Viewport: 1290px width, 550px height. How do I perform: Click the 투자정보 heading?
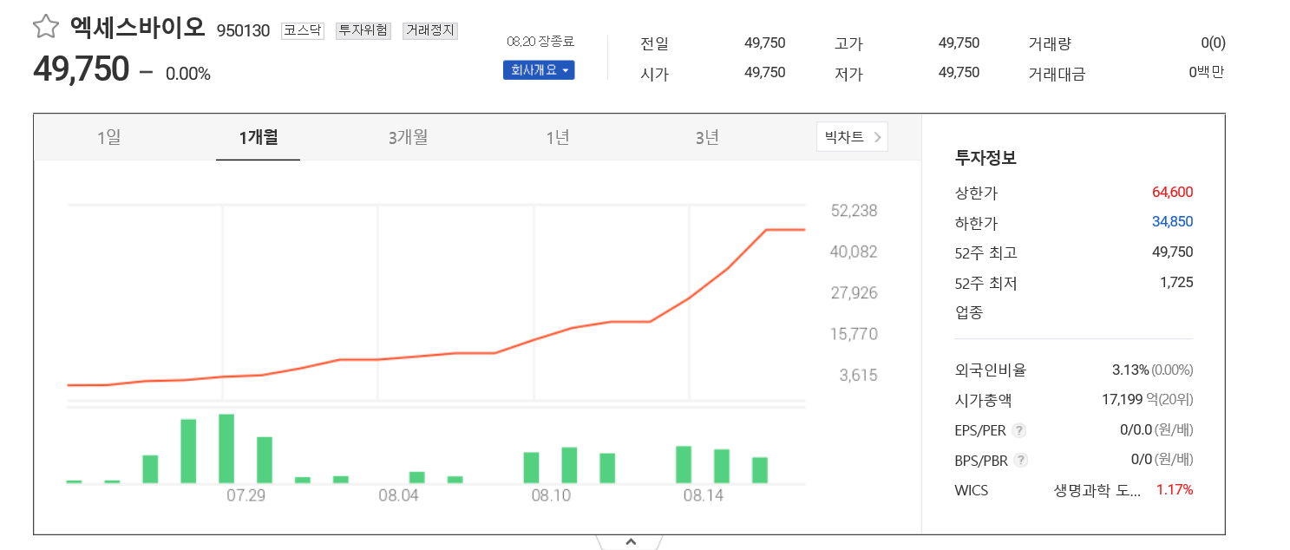(986, 158)
